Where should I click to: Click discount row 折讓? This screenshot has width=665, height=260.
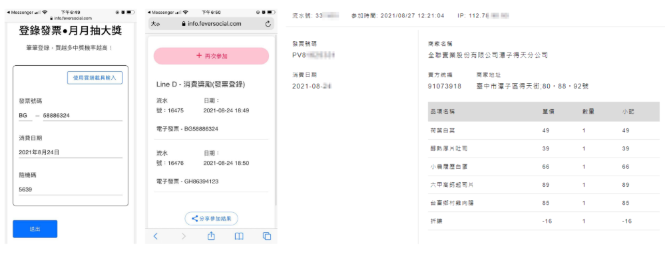click(x=544, y=221)
